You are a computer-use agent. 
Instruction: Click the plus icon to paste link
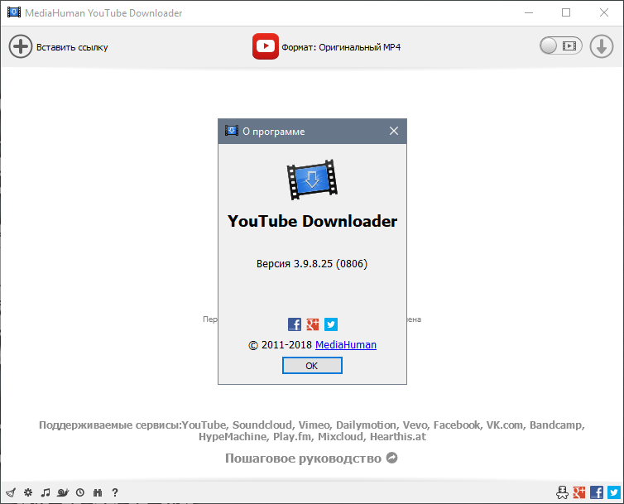(x=21, y=46)
